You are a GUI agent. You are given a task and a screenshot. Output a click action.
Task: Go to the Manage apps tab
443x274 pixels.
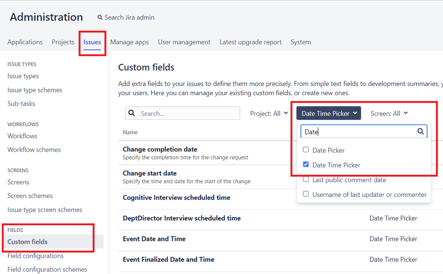point(129,42)
